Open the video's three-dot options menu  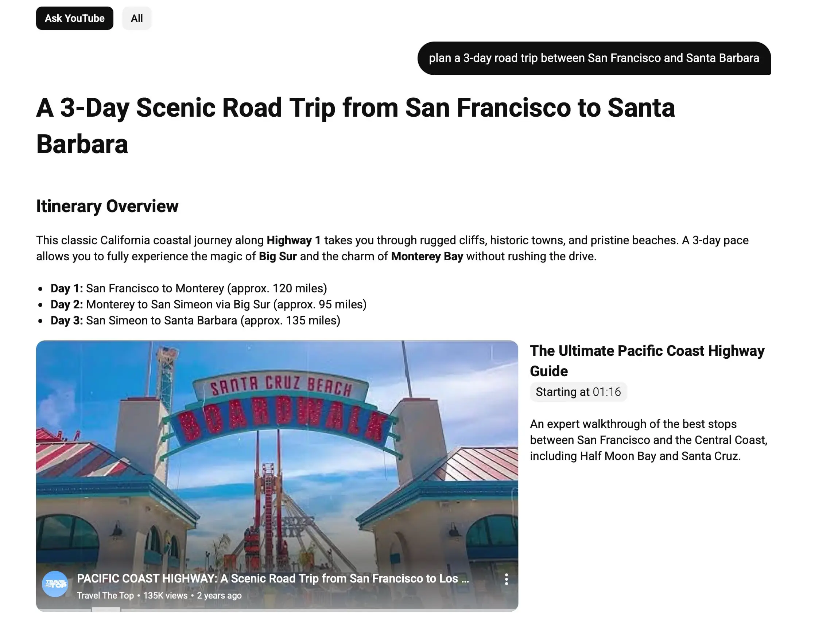506,579
